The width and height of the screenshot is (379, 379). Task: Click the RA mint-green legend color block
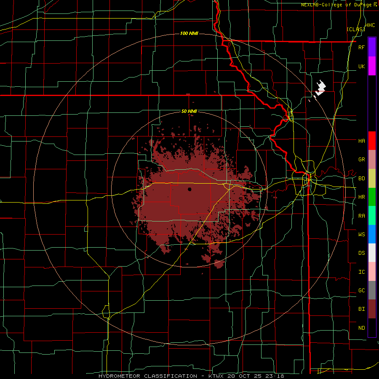click(x=372, y=216)
